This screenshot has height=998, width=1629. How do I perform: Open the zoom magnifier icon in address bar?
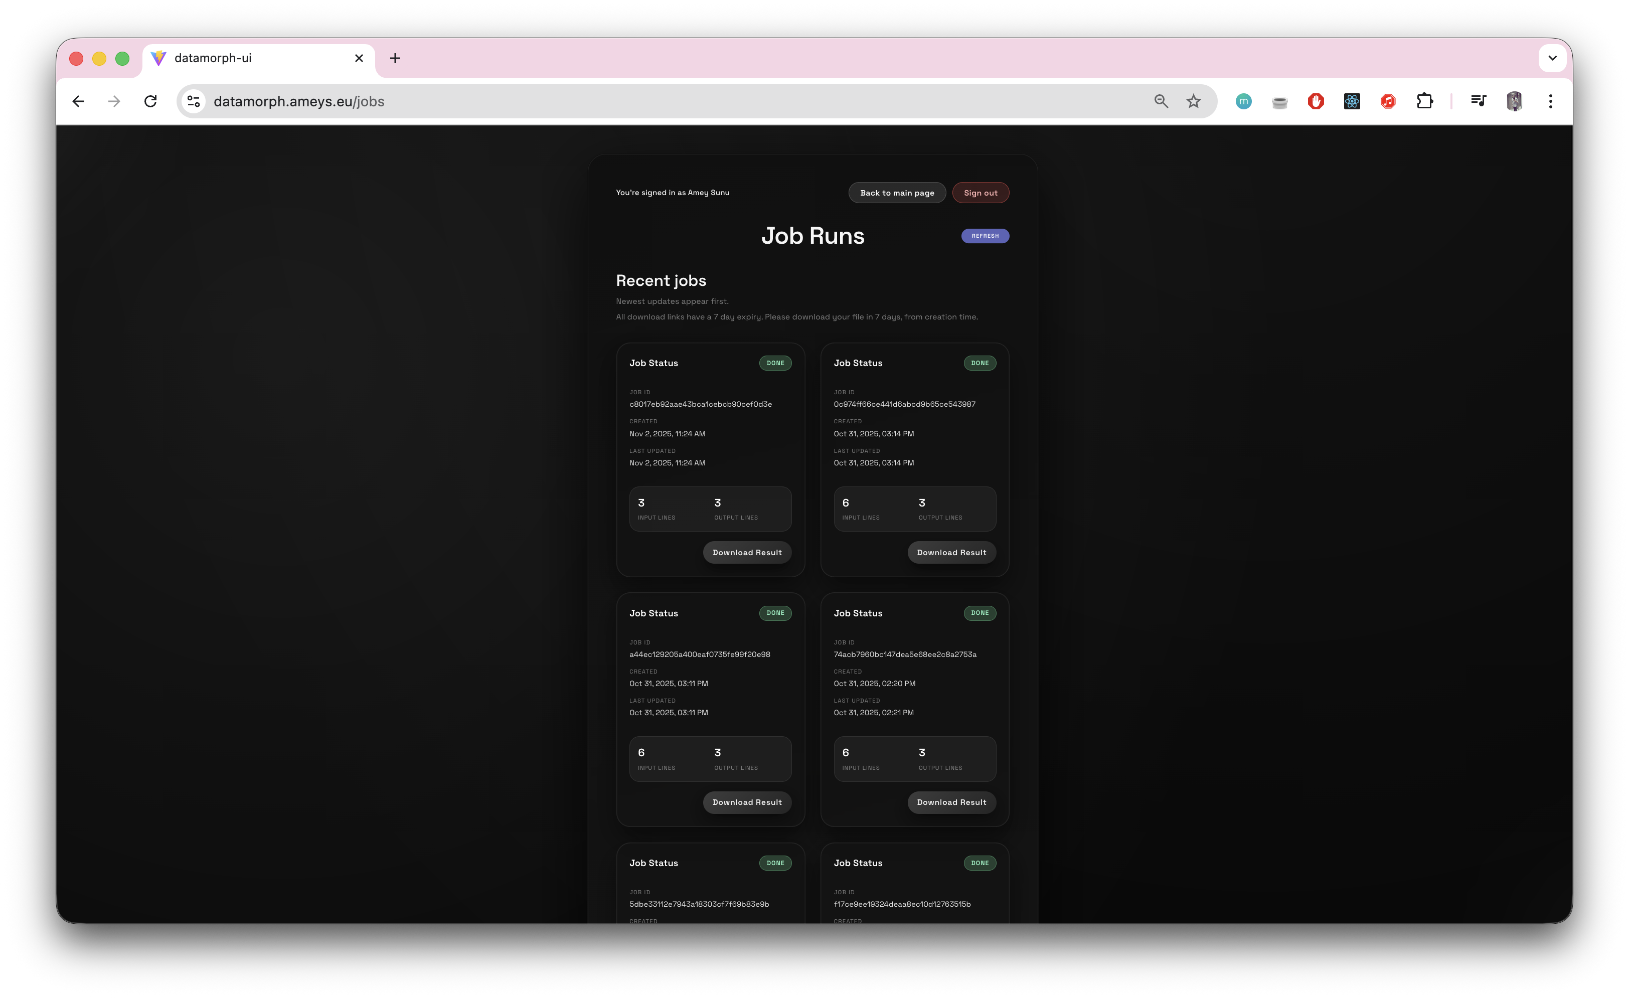[x=1161, y=101]
